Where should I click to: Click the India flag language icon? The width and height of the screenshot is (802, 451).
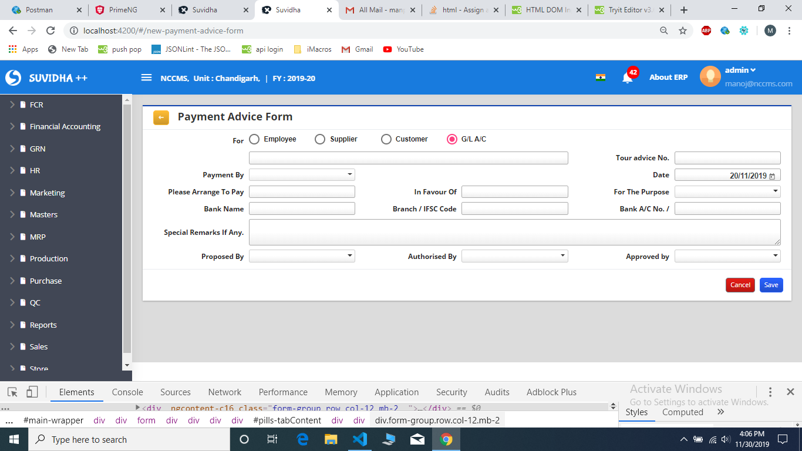click(x=600, y=78)
